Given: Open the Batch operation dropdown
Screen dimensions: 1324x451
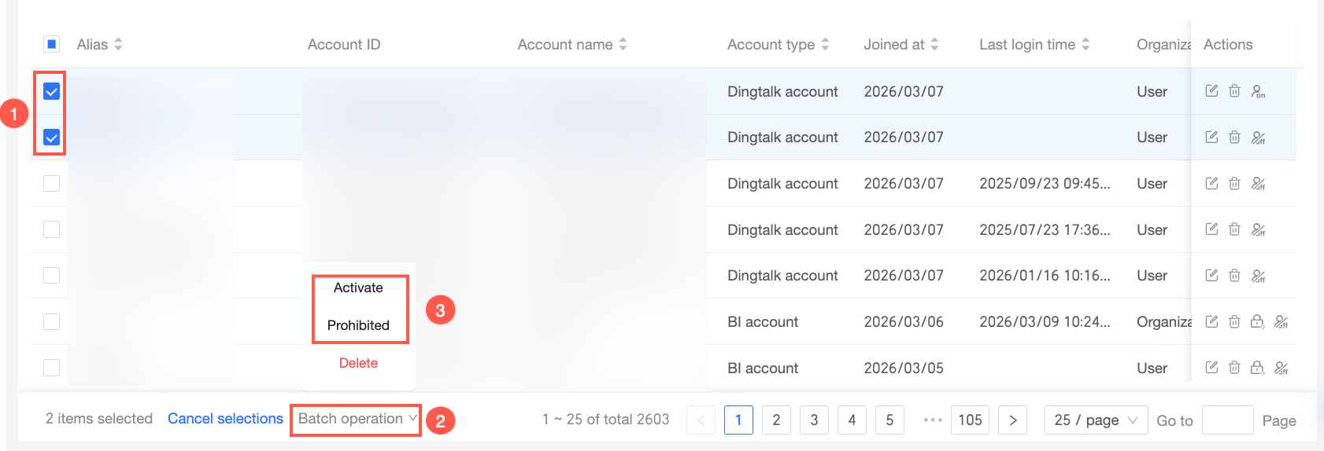Looking at the screenshot, I should coord(356,420).
